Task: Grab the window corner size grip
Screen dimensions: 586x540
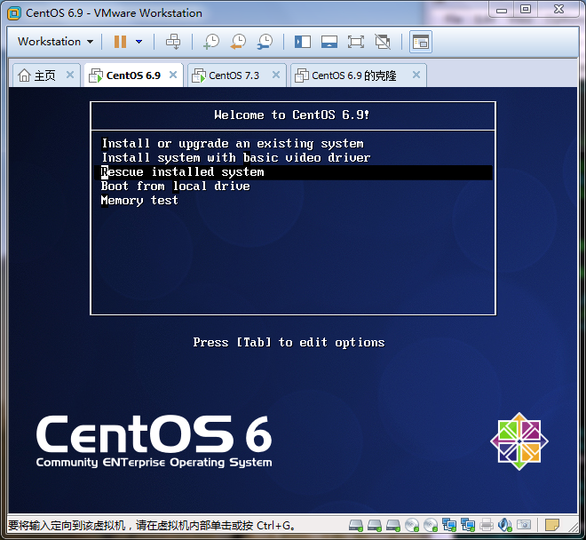Action: click(x=574, y=527)
